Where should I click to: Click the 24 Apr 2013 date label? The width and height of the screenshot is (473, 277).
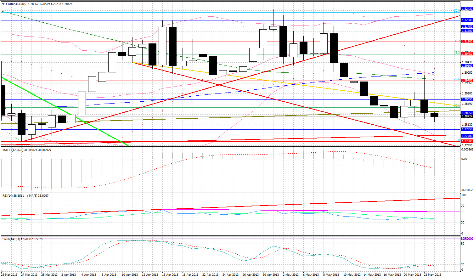(x=231, y=274)
